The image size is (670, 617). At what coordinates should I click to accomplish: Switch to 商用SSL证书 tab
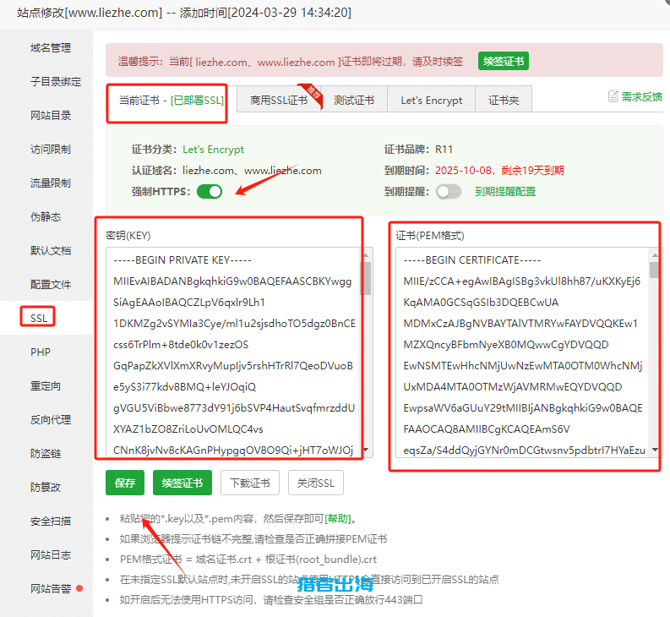(279, 101)
